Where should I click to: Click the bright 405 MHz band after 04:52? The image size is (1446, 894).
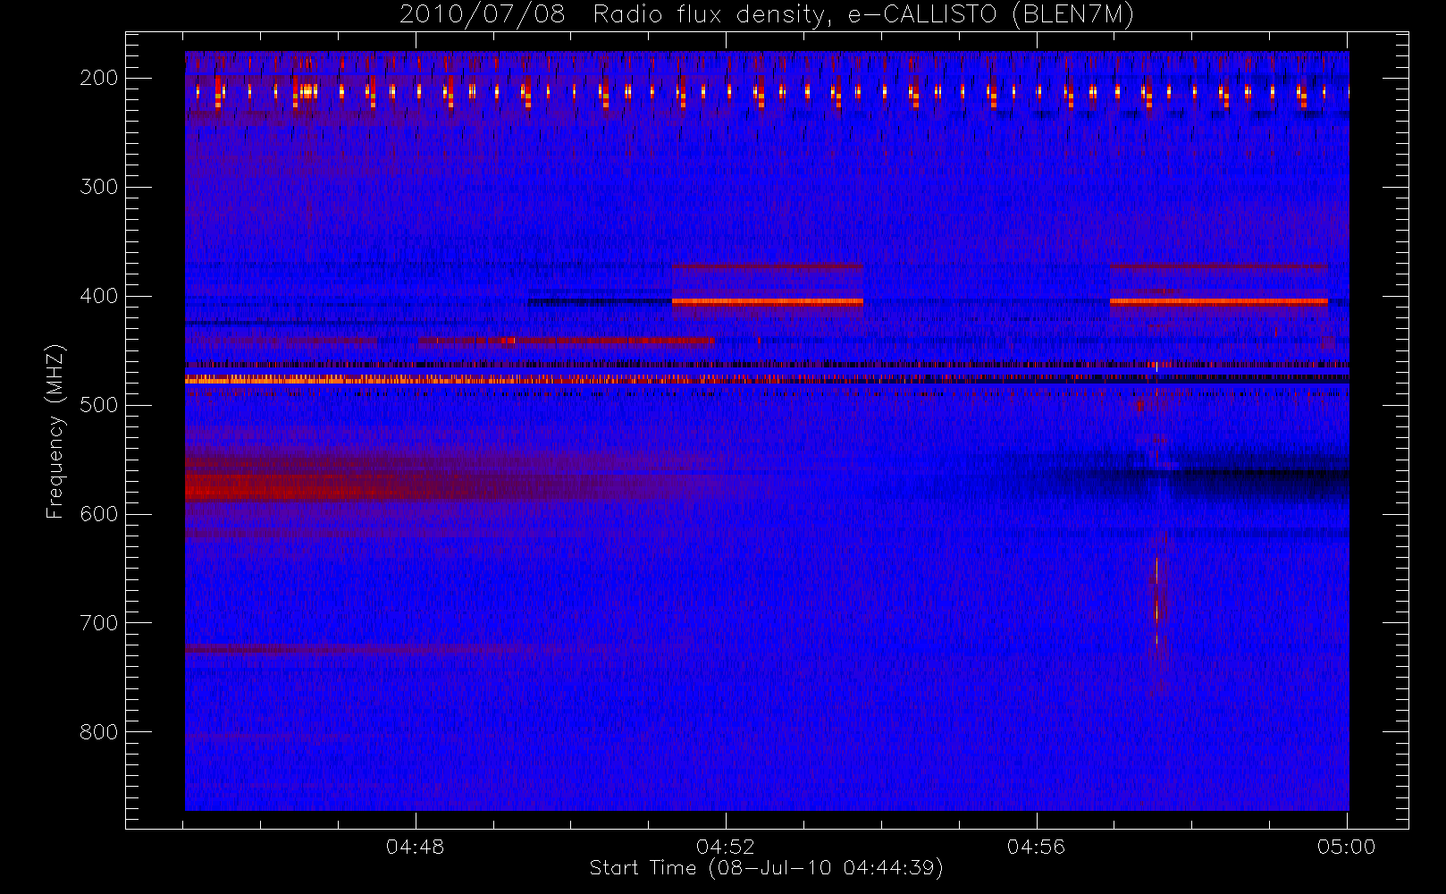pos(767,302)
